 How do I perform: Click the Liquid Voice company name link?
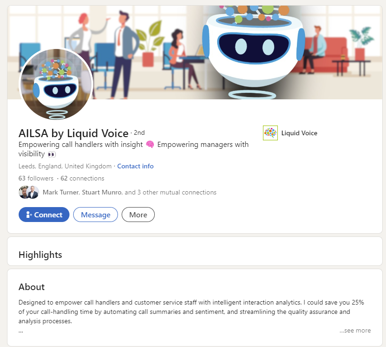pos(299,133)
